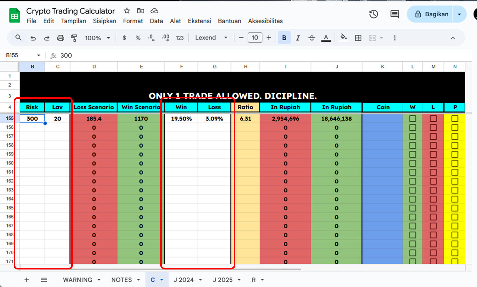
Task: Increase decimal places
Action: tap(166, 38)
